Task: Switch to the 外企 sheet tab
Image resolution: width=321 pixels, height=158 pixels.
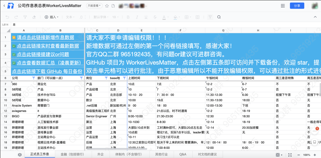Action: [x=100, y=154]
